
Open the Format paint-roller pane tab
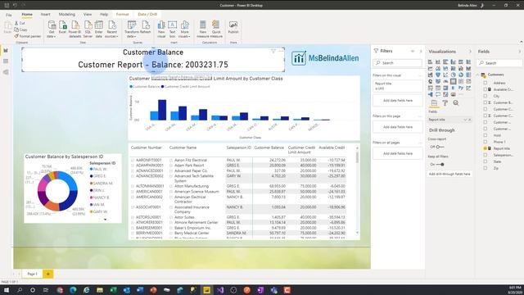pyautogui.click(x=445, y=103)
